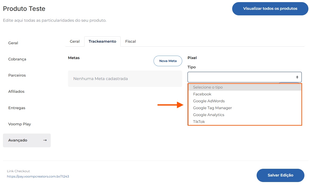
Task: Open the Entregas sidebar item
Action: [17, 108]
